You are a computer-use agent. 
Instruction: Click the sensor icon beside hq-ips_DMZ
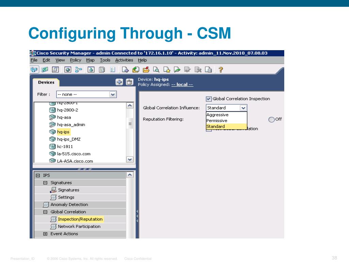pyautogui.click(x=52, y=139)
